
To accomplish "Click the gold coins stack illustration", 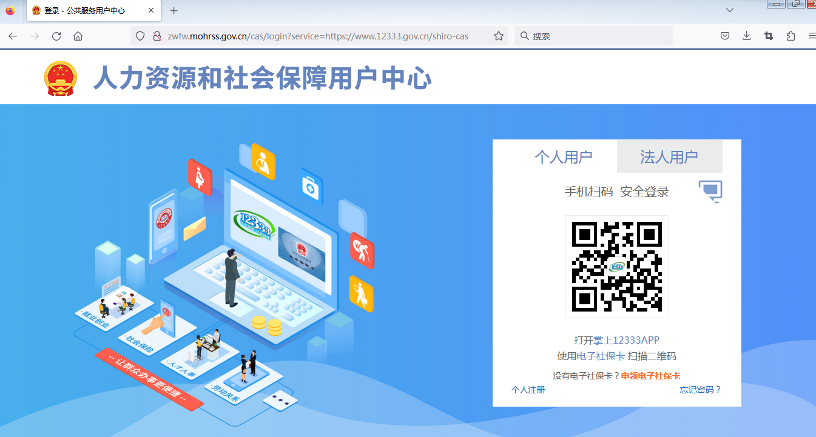I will (267, 325).
